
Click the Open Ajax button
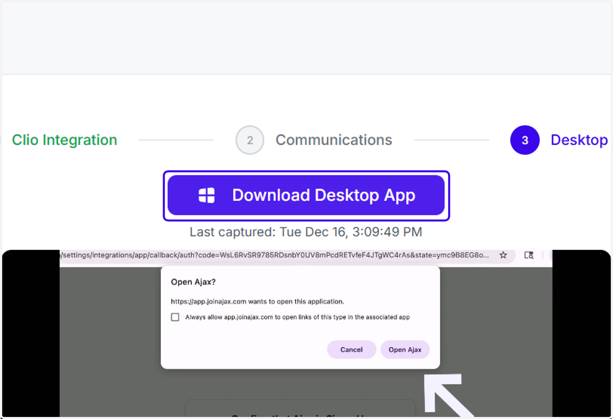(405, 350)
